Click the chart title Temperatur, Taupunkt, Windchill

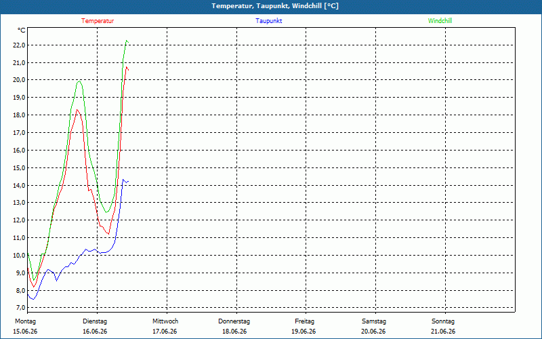coord(275,6)
